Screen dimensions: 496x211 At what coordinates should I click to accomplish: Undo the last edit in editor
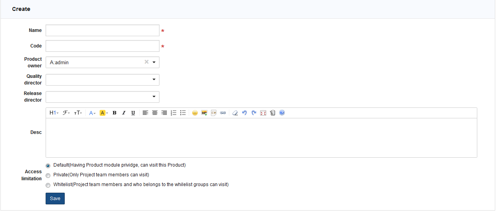pyautogui.click(x=244, y=113)
